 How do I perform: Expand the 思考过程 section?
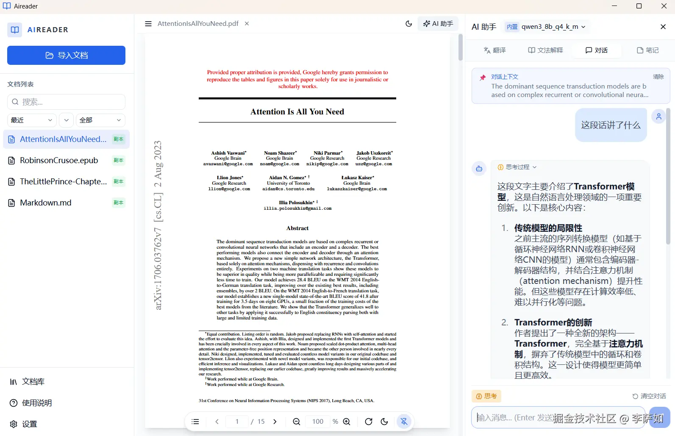517,167
